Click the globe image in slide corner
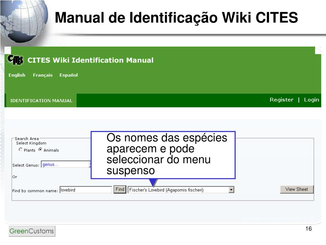Image resolution: width=326 pixels, height=245 pixels. click(24, 21)
